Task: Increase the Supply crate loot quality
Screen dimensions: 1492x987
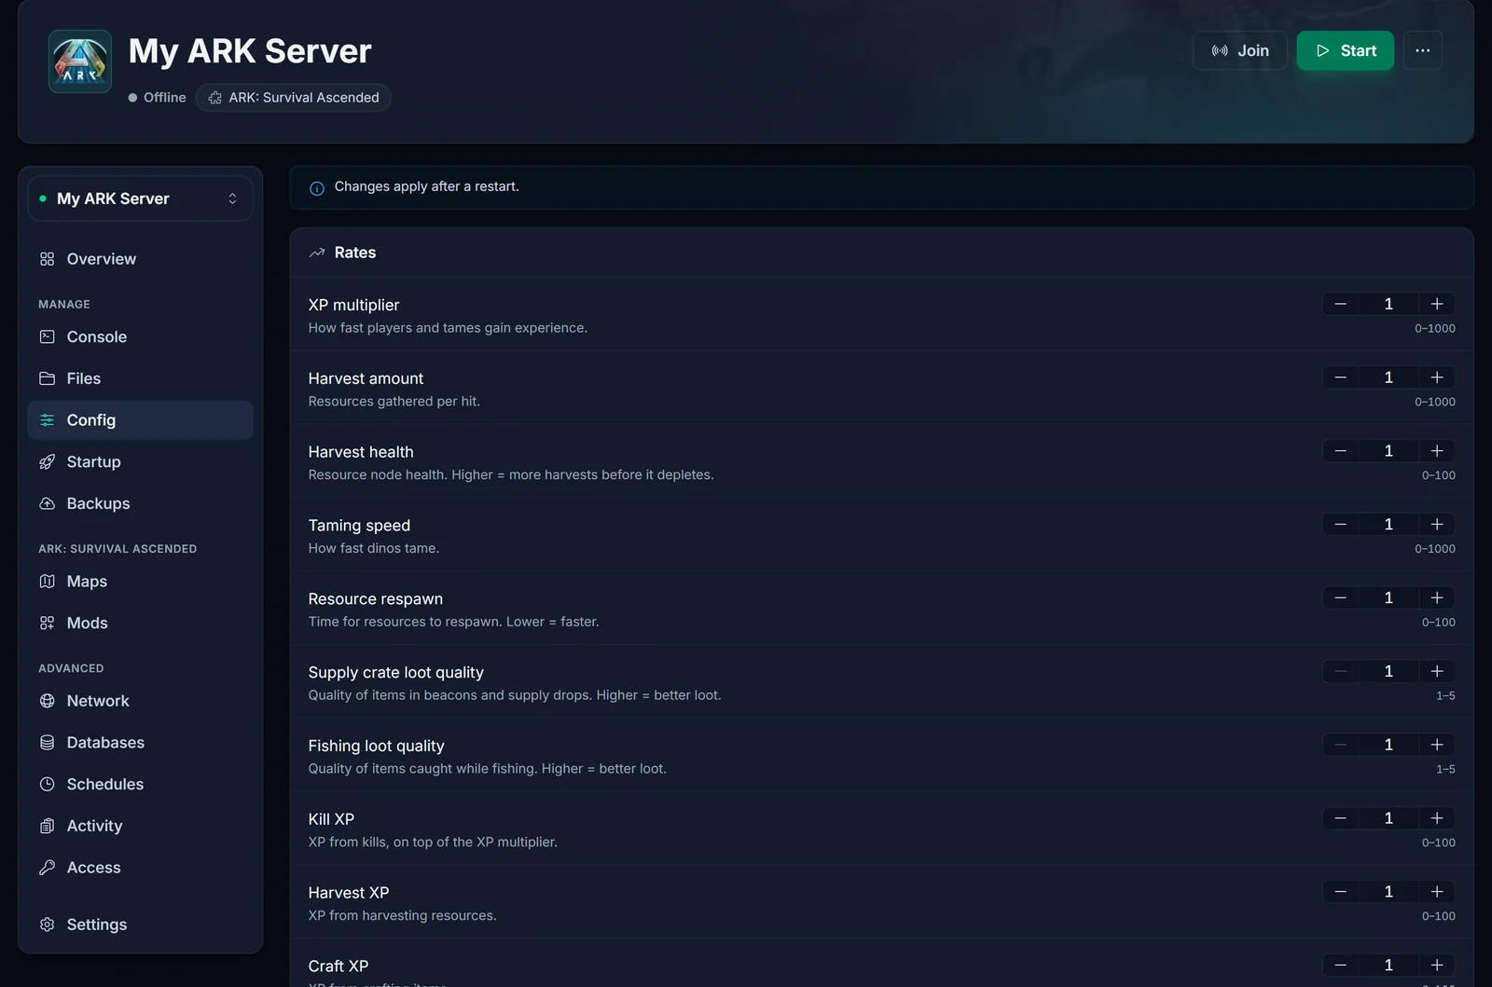Action: click(1437, 671)
